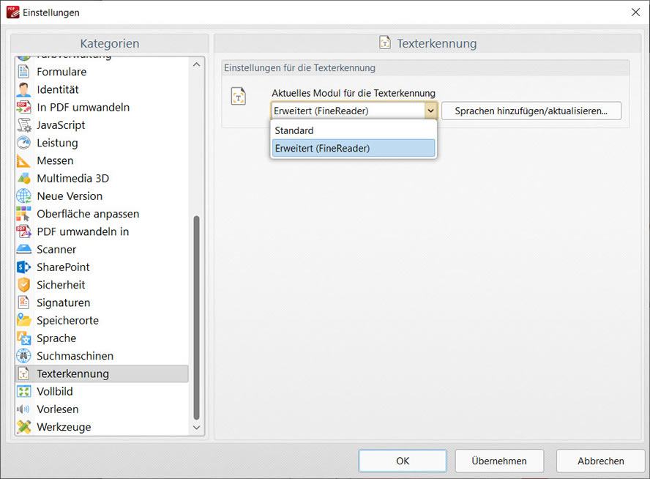Click the category list scroll up arrow
The height and width of the screenshot is (479, 650).
pyautogui.click(x=196, y=64)
